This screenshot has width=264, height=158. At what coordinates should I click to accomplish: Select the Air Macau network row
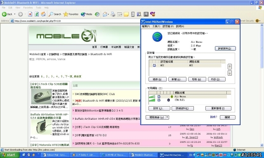[x=188, y=97]
